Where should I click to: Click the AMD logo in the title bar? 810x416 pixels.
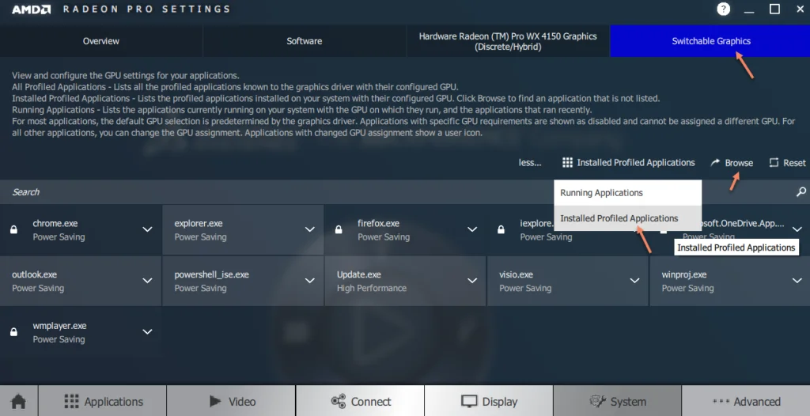tap(31, 9)
